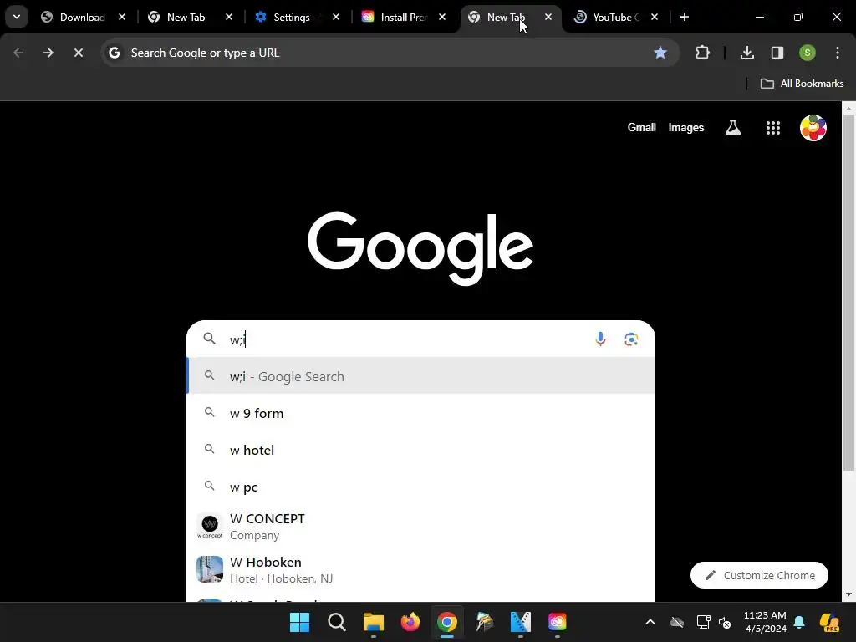Switch to the Settings tab
856x642 pixels.
tap(297, 17)
